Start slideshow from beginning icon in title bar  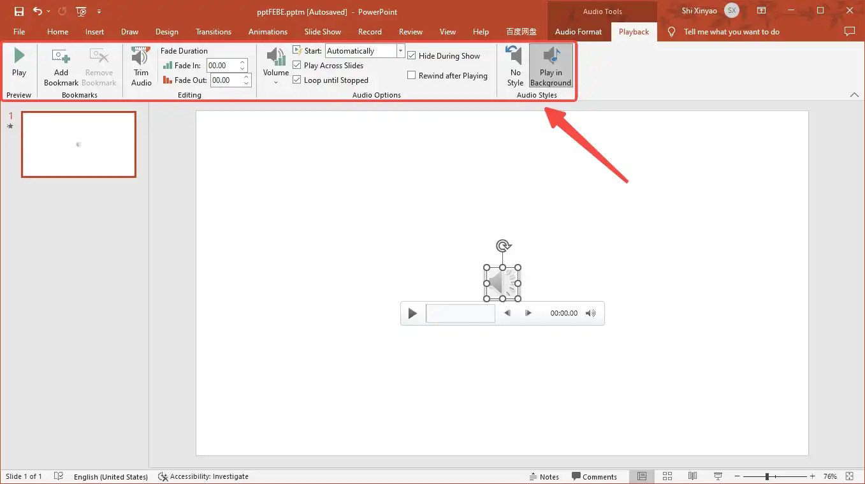(x=81, y=11)
